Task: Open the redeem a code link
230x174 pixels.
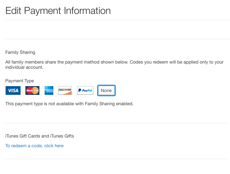Action: [34, 146]
